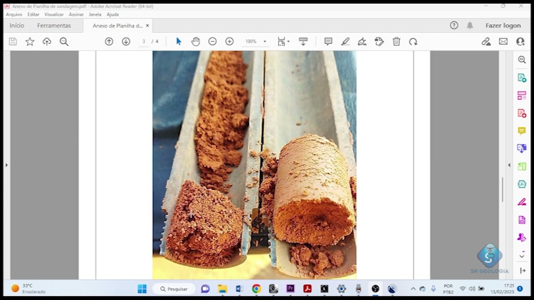The image size is (534, 300).
Task: Switch to the Ferramentas tab
Action: pos(54,25)
